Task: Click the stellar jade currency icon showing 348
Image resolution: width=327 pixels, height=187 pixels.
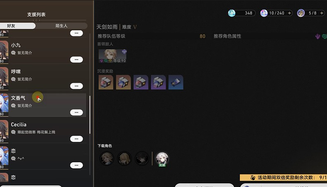Action: click(x=232, y=13)
